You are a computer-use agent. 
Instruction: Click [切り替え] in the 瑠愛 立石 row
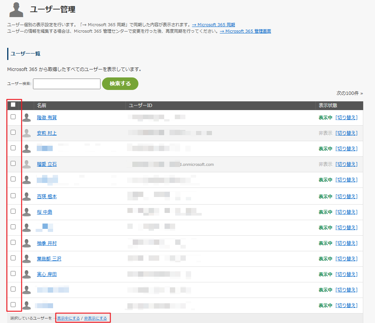347,164
